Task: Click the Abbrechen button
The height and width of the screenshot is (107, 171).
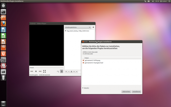Action: pos(126,92)
